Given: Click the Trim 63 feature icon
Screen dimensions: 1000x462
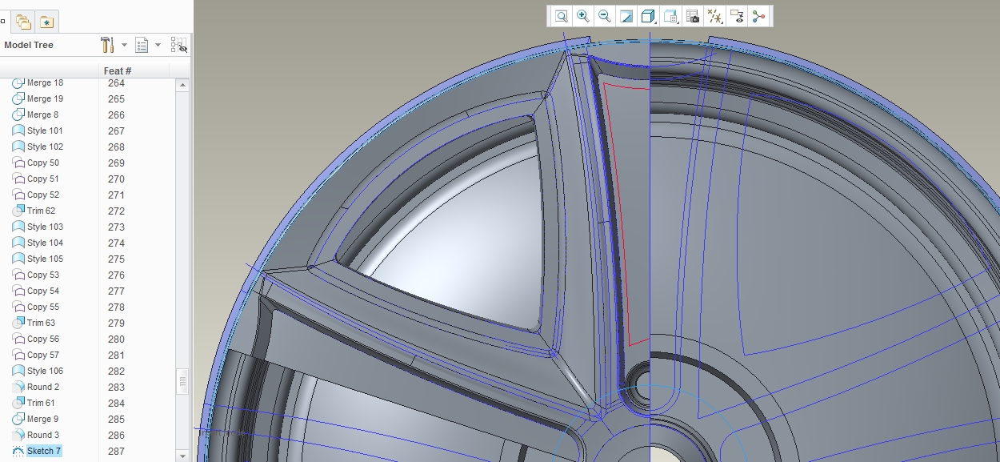Looking at the screenshot, I should (18, 323).
